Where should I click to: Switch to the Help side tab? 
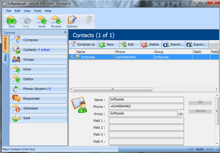[5, 58]
